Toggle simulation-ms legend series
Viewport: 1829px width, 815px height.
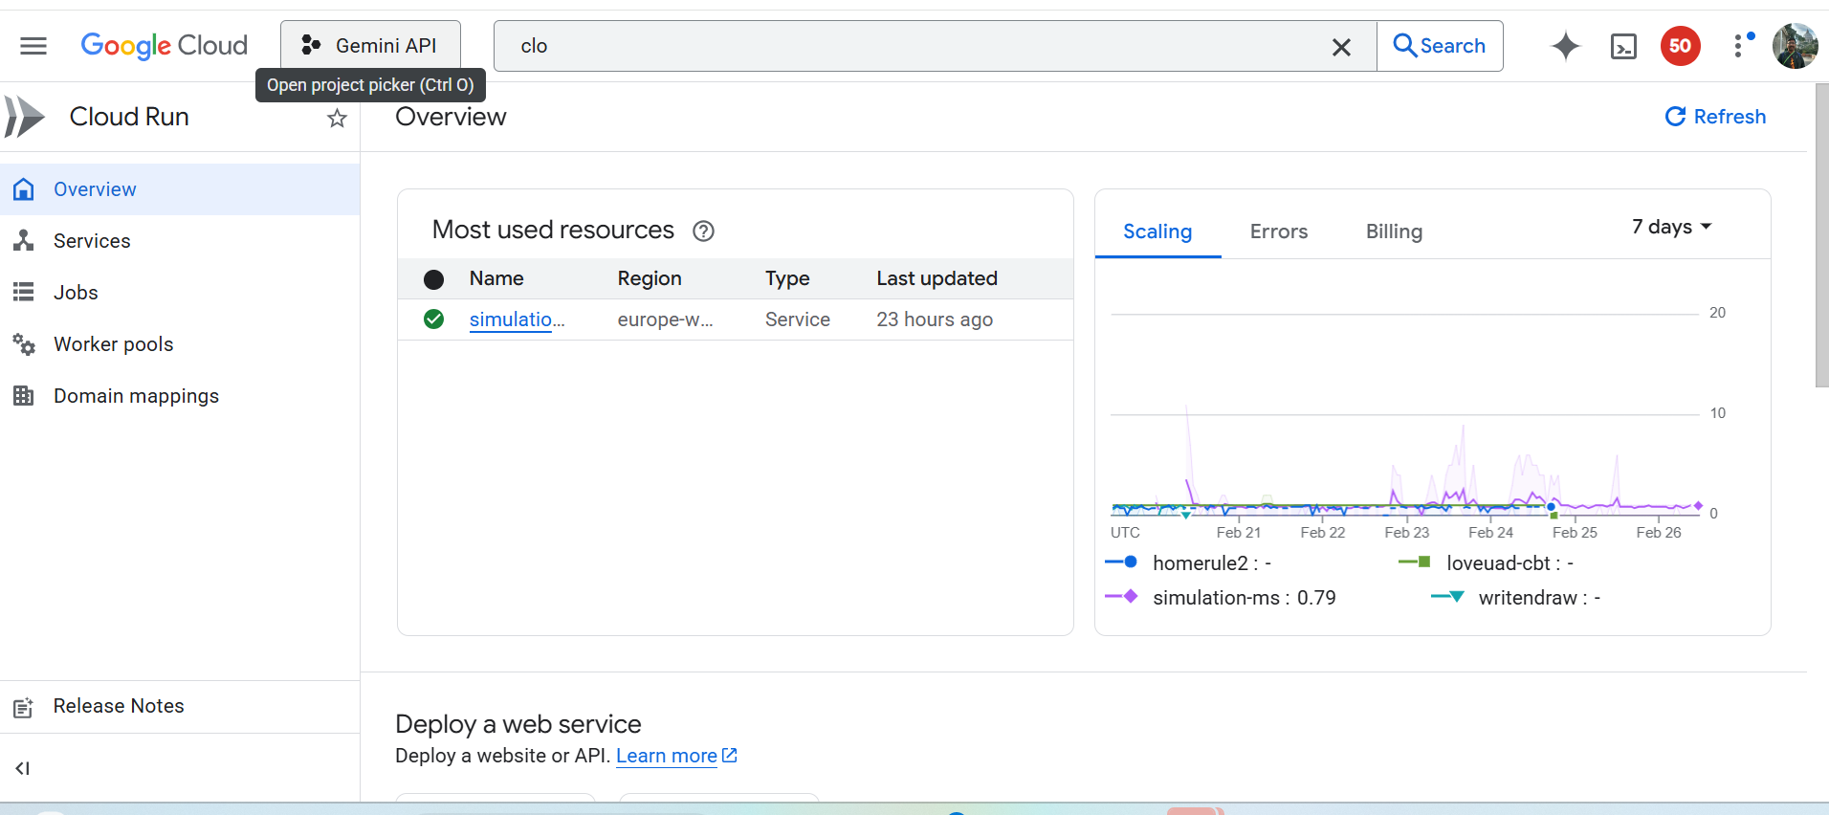(x=1221, y=598)
